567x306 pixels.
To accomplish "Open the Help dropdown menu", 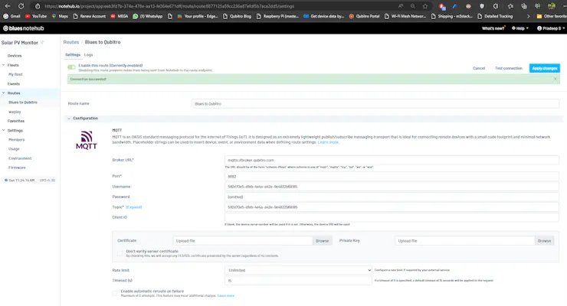I will 520,28.
